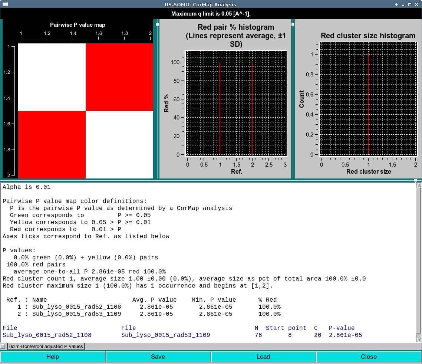Save the CorMap analysis results
The image size is (422, 364).
coord(158,357)
